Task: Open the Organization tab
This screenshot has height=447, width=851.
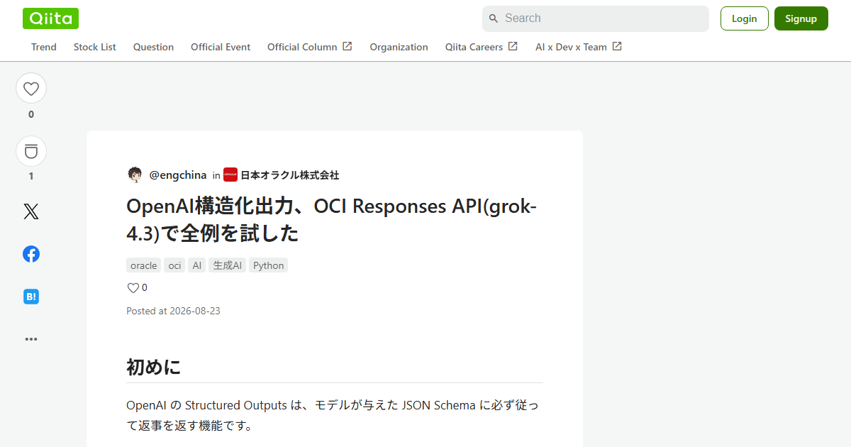Action: pos(399,47)
